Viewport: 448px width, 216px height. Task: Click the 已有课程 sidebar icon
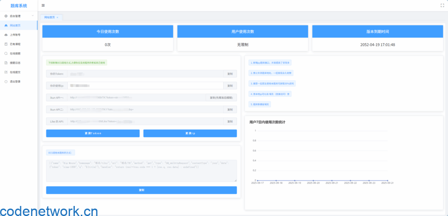[6, 44]
